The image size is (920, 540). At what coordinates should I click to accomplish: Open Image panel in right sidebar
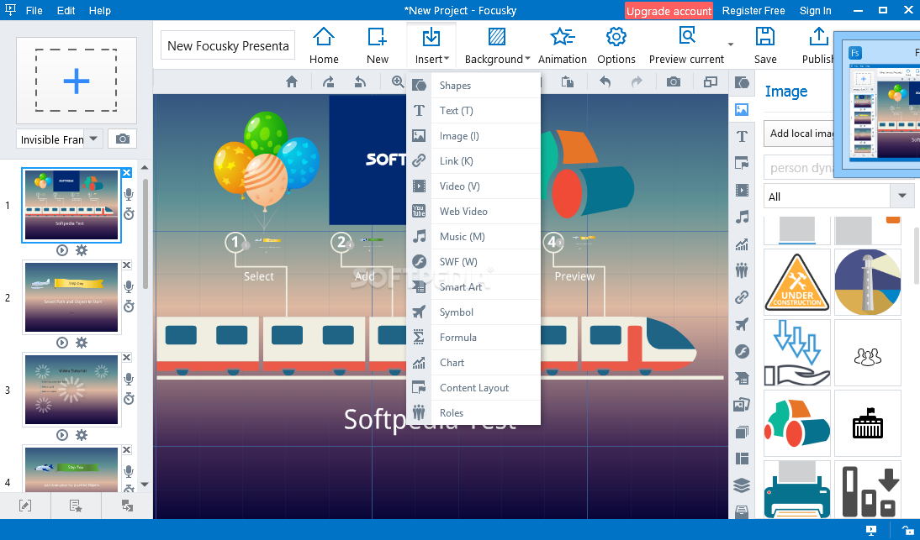coord(742,109)
